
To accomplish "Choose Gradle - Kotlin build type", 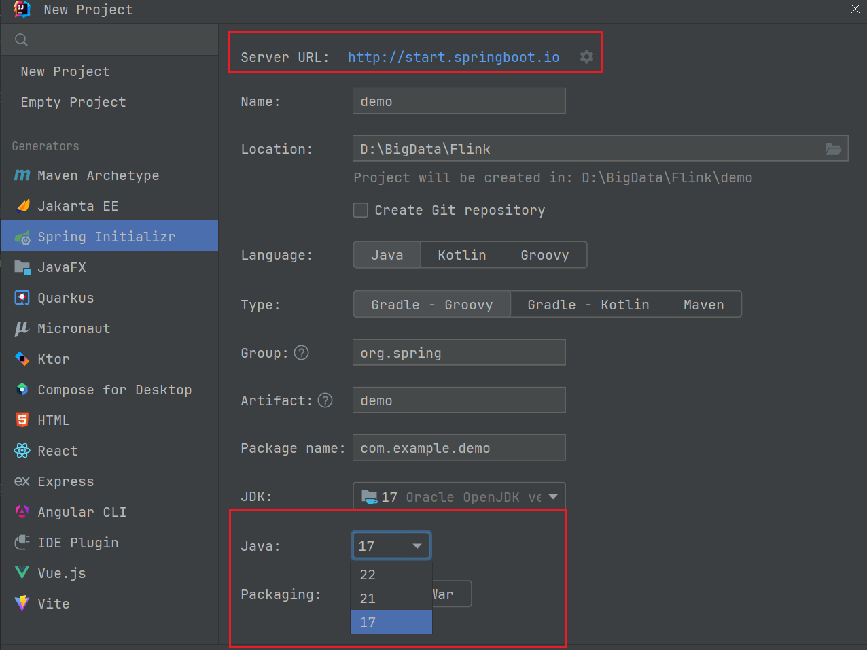I will point(588,305).
